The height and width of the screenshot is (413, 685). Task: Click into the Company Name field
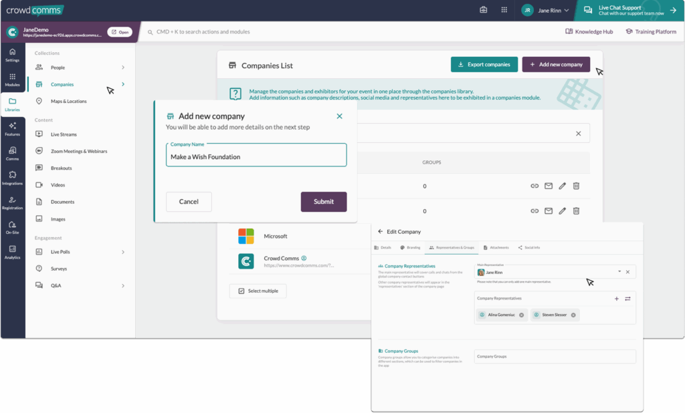click(256, 157)
